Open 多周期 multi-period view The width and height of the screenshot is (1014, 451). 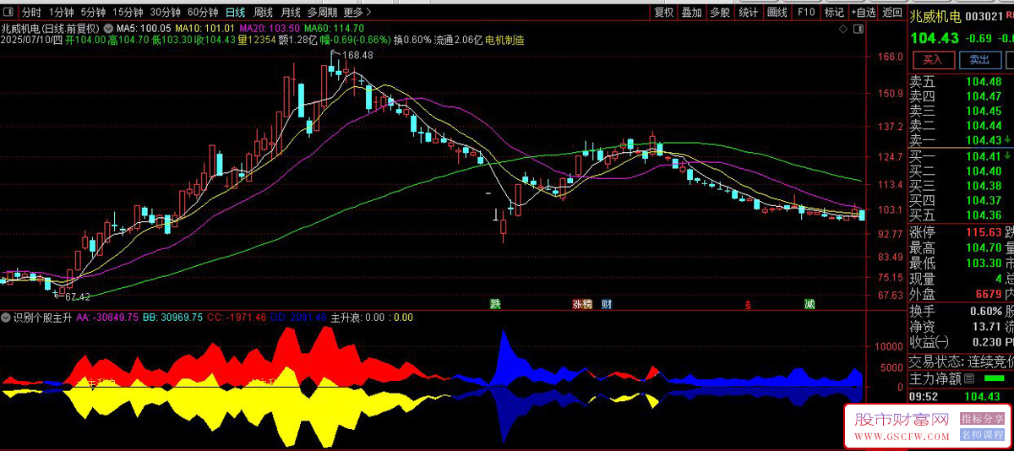[322, 13]
